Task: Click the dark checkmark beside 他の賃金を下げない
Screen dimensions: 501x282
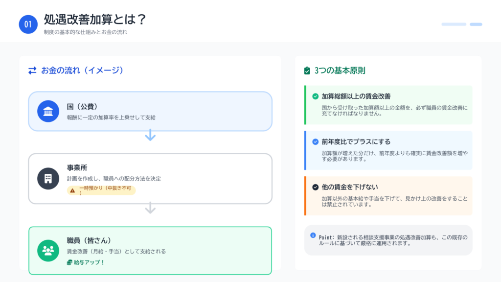Action: pyautogui.click(x=316, y=187)
